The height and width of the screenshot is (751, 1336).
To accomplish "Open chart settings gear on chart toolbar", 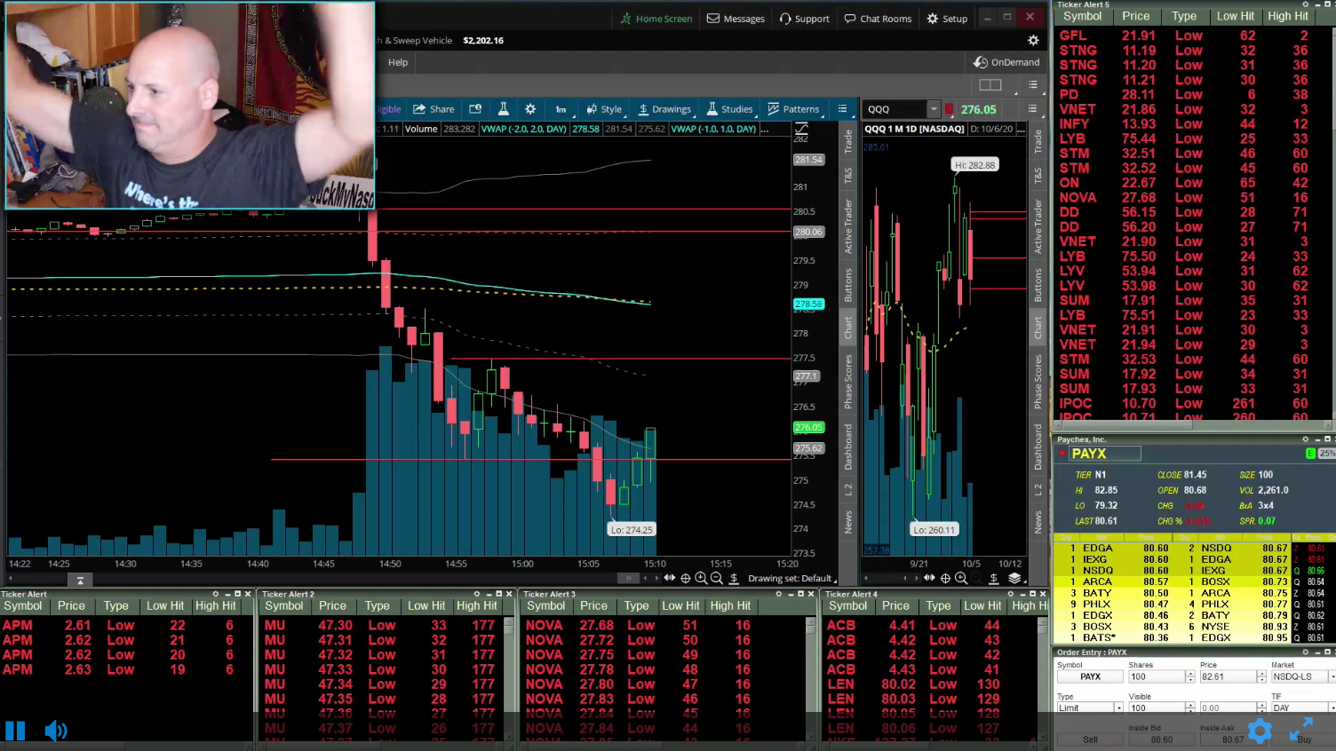I will pyautogui.click(x=530, y=109).
